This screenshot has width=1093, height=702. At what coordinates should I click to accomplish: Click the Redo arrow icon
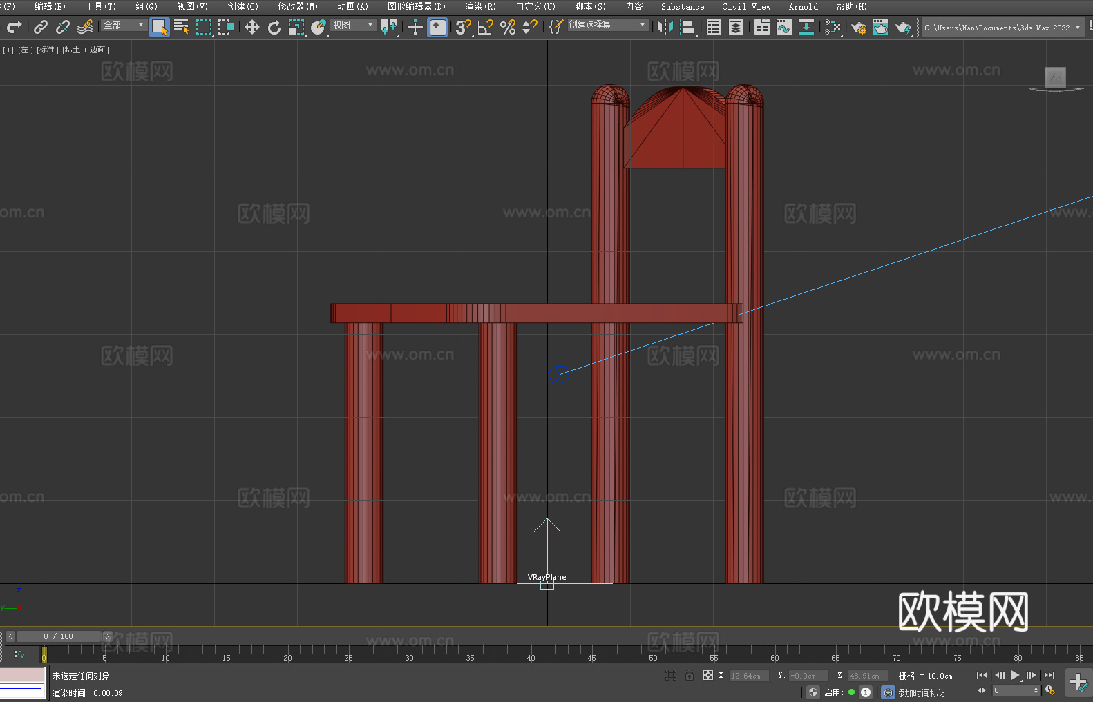click(14, 27)
